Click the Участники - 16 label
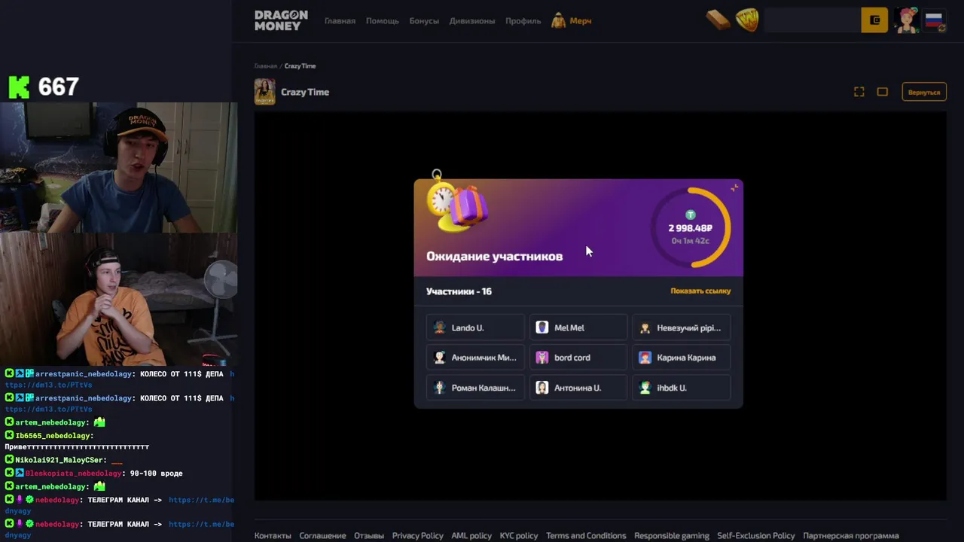 [x=459, y=291]
